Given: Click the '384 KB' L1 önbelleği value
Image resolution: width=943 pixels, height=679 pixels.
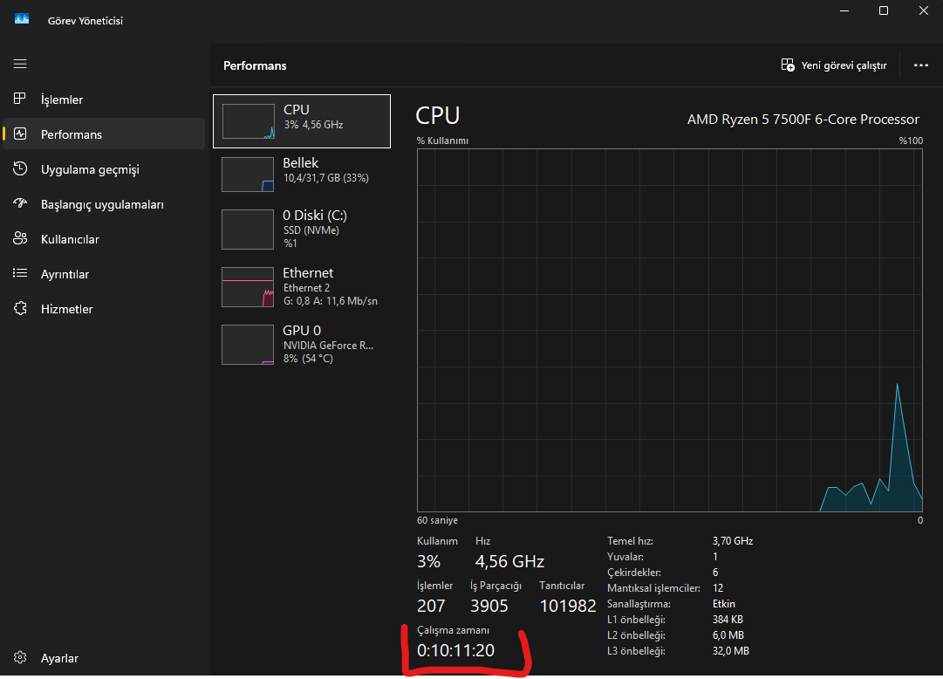Looking at the screenshot, I should click(x=728, y=619).
